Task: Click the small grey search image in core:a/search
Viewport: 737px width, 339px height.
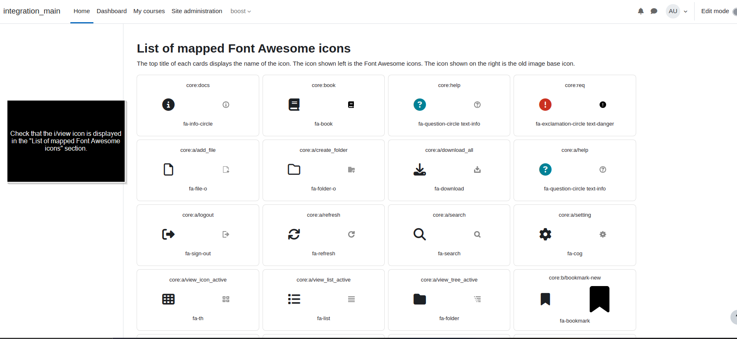Action: (x=477, y=234)
